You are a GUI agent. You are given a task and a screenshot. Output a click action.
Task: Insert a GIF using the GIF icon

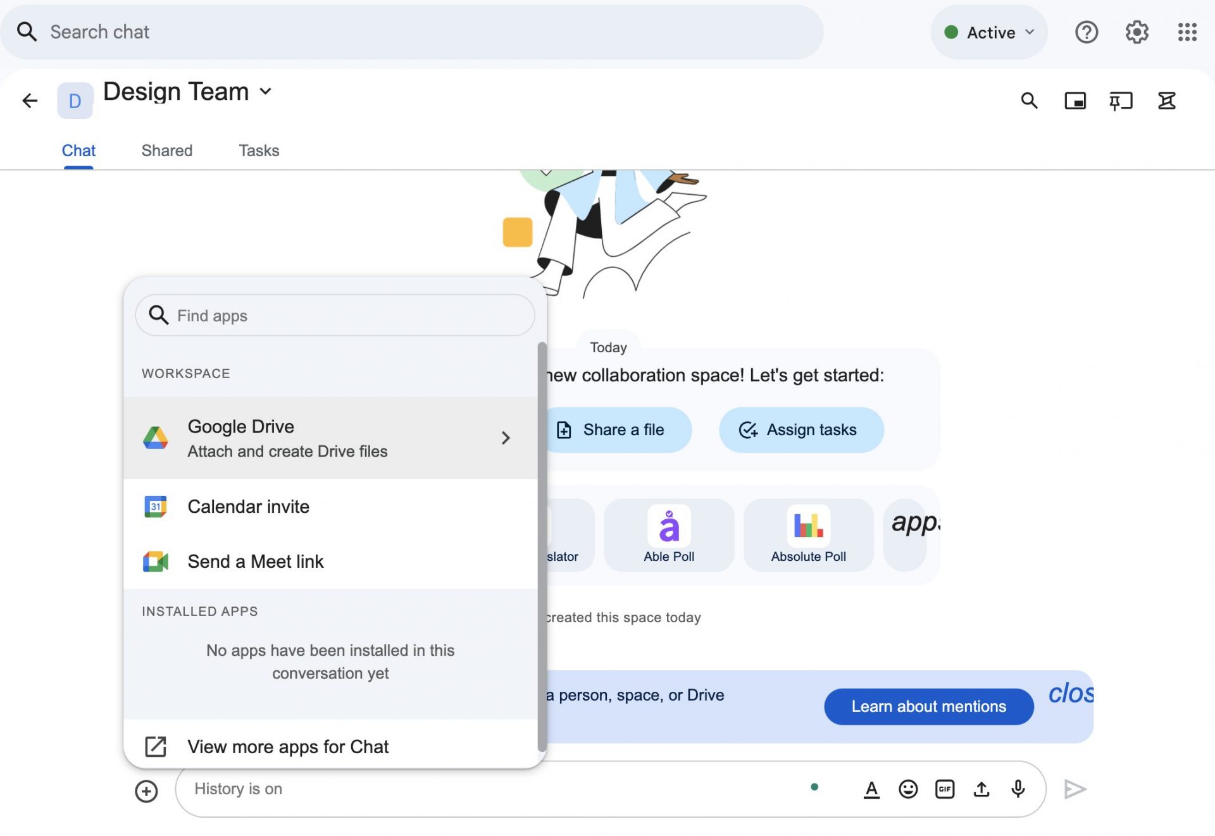pyautogui.click(x=944, y=789)
